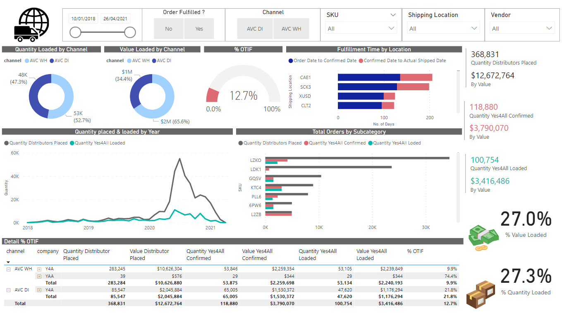
Task: Select the AVC WH channel button
Action: tap(291, 29)
